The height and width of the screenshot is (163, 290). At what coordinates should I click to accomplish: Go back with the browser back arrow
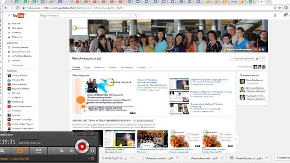6,8
